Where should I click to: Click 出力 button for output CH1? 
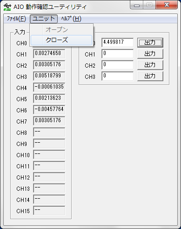click(150, 54)
